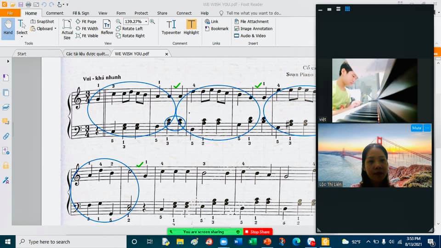Choose Fit Page view
Image resolution: width=441 pixels, height=248 pixels.
click(86, 22)
